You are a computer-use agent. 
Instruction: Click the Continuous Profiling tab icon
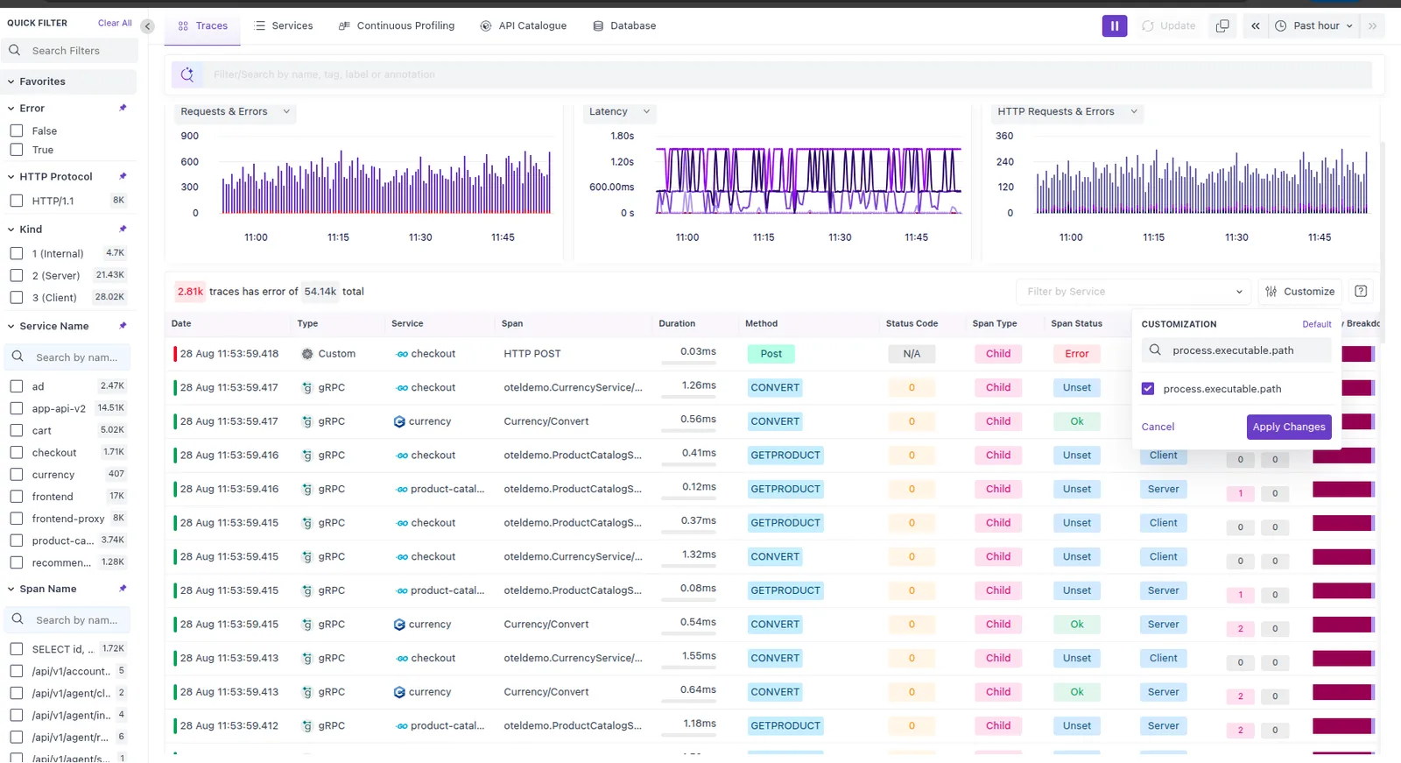point(344,26)
